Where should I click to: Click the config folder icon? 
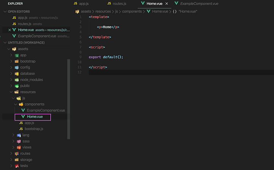[17, 68]
